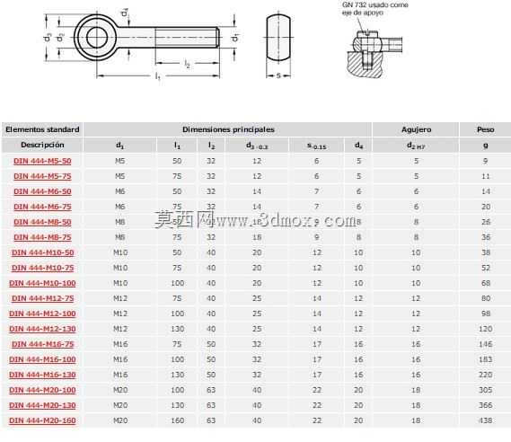
Task: Open the DIN 444-M8-50 product link
Action: [x=42, y=222]
